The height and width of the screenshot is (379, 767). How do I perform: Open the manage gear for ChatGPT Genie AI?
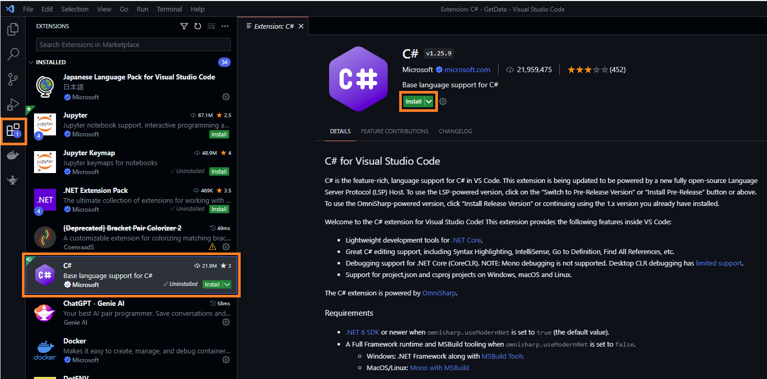pyautogui.click(x=226, y=322)
